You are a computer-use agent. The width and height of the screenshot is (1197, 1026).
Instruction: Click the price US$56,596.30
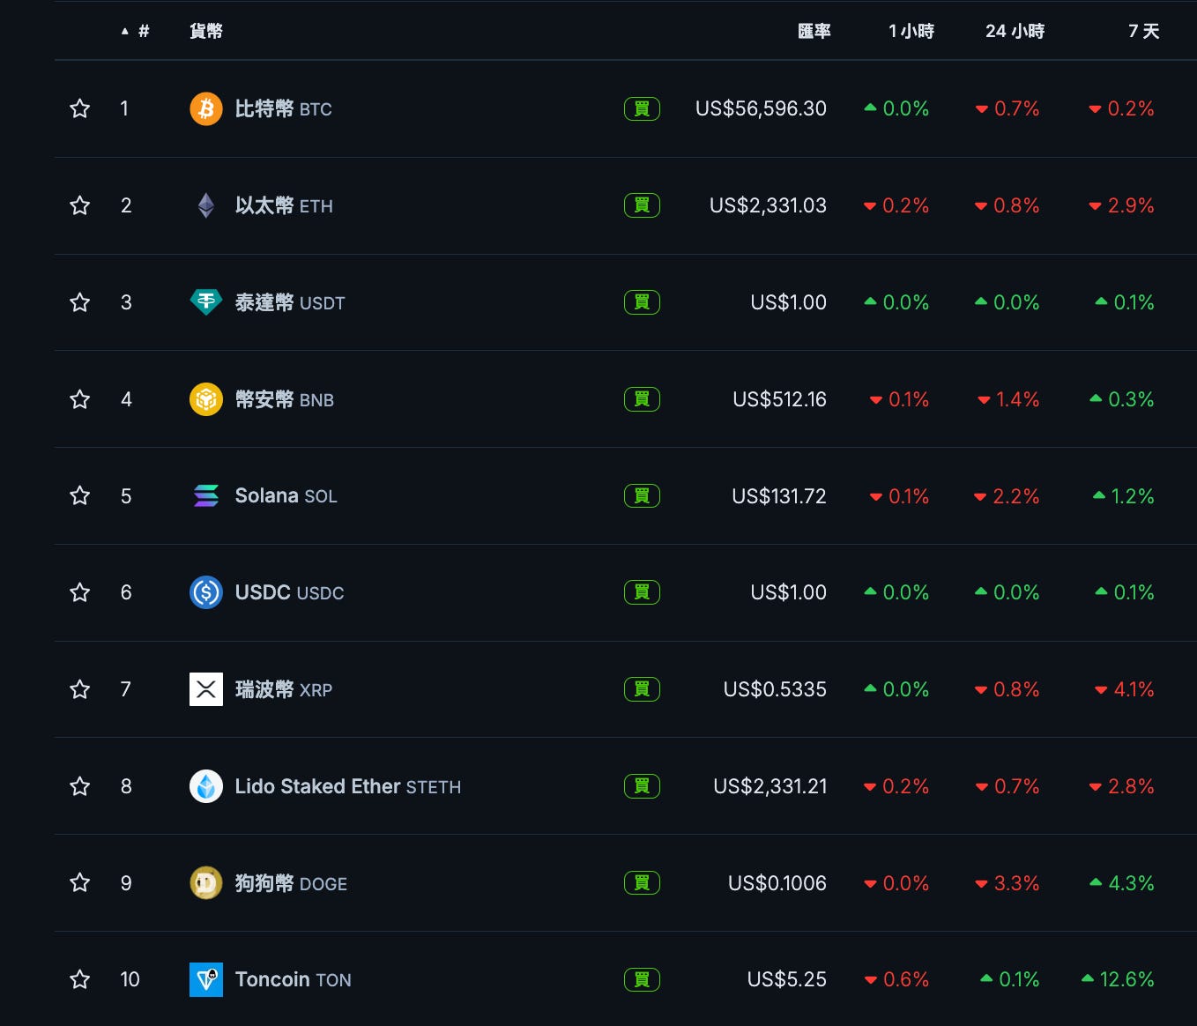[x=762, y=108]
